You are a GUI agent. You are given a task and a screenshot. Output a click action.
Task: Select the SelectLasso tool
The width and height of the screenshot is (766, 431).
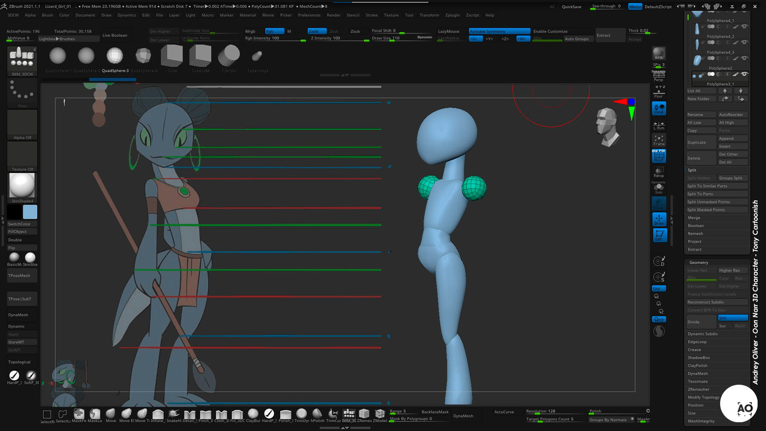click(63, 415)
